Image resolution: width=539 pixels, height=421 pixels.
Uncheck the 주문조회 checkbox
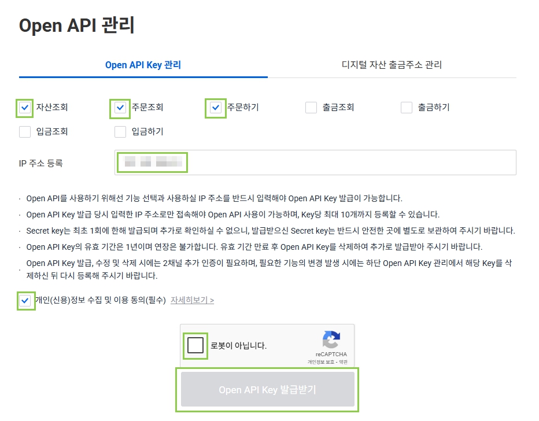120,108
